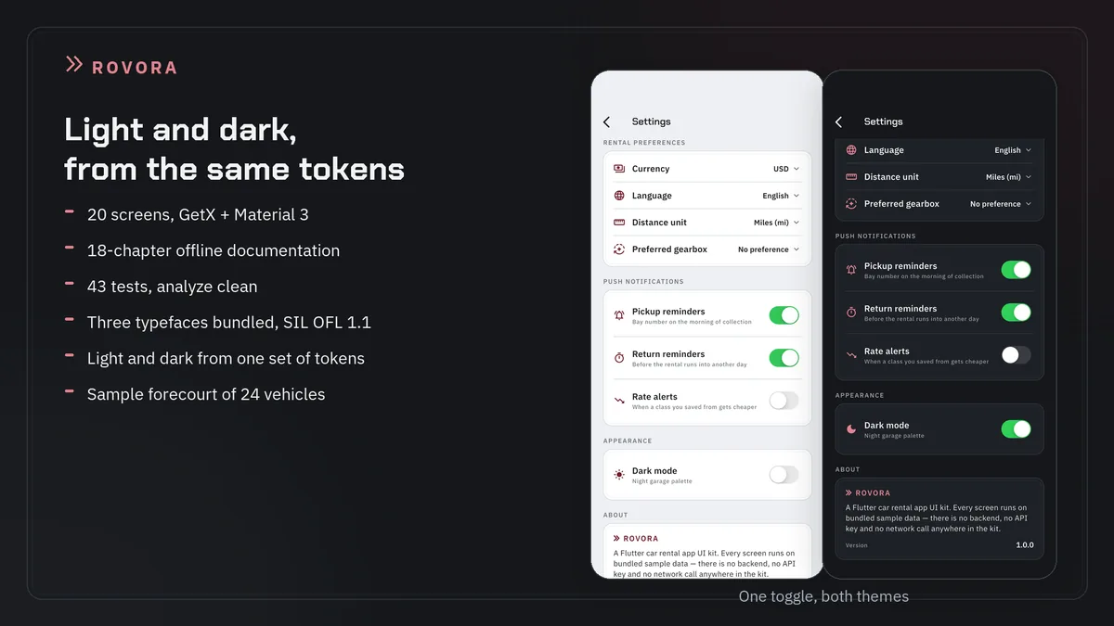Disable Return reminders toggle in dark theme

pyautogui.click(x=1016, y=313)
